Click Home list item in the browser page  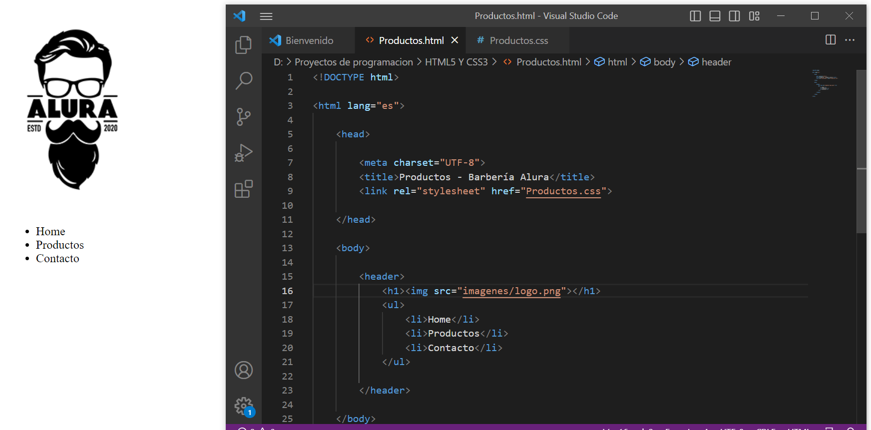50,231
